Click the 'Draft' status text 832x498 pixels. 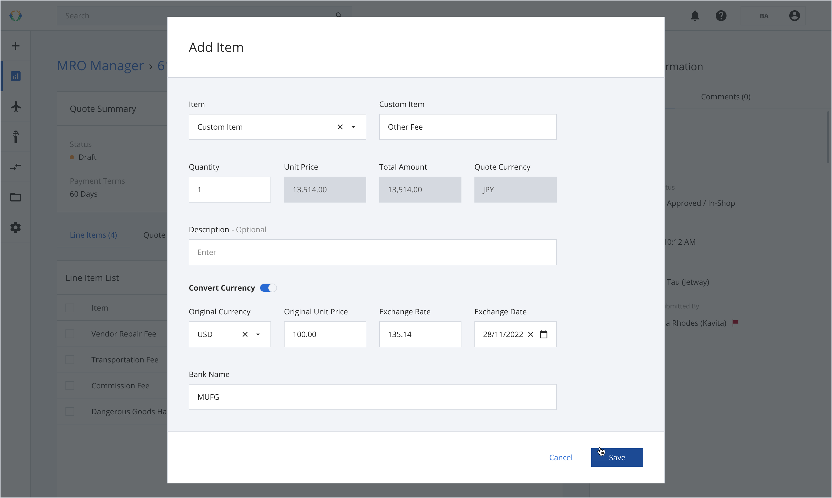[87, 157]
